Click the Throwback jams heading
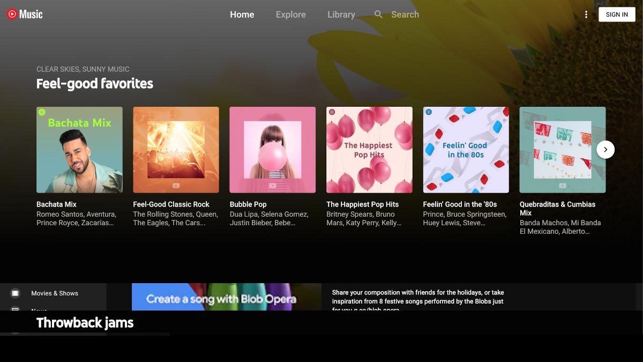The width and height of the screenshot is (643, 362). pyautogui.click(x=85, y=323)
